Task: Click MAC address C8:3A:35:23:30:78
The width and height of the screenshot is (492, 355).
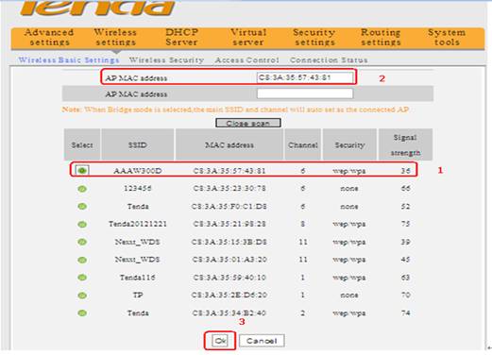Action: click(x=229, y=188)
